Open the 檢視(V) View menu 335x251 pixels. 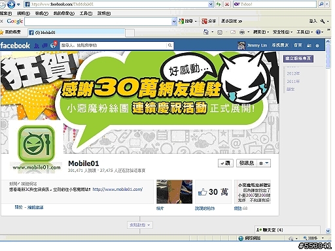tap(41, 13)
